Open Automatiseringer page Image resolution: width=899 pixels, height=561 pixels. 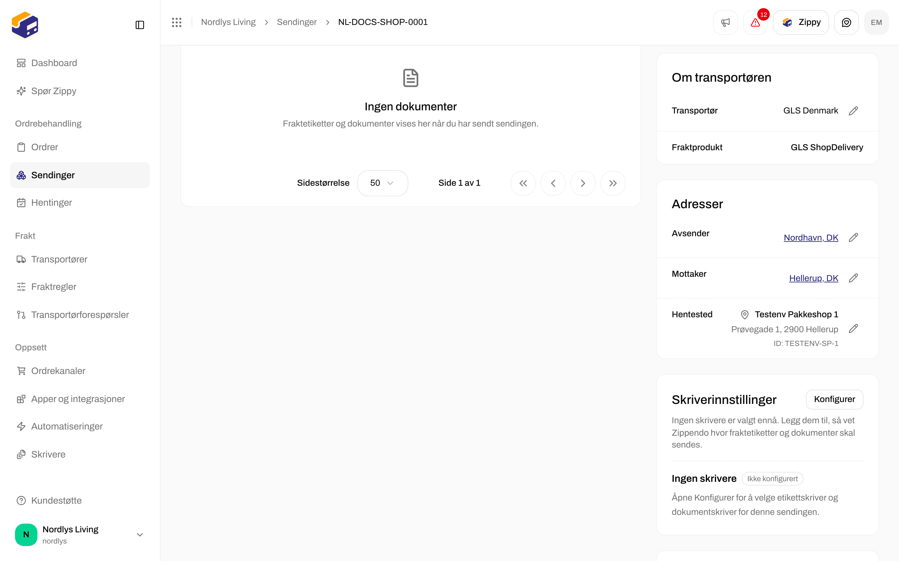[x=80, y=426]
